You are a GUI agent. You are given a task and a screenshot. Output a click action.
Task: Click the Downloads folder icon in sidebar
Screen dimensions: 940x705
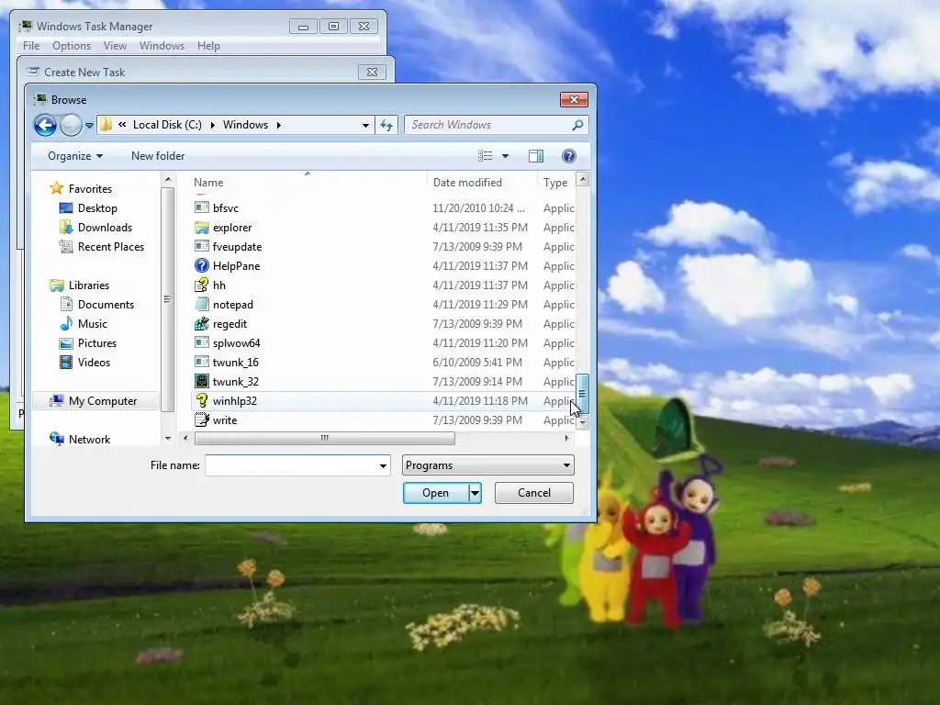[66, 228]
